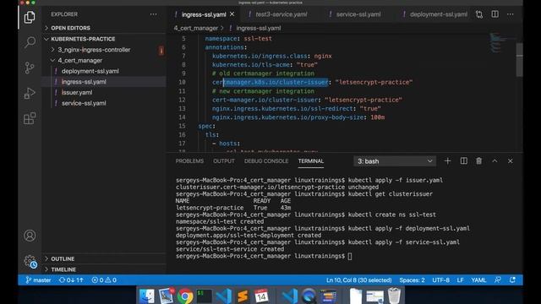Click the feedback icon in status bar

pyautogui.click(x=498, y=280)
